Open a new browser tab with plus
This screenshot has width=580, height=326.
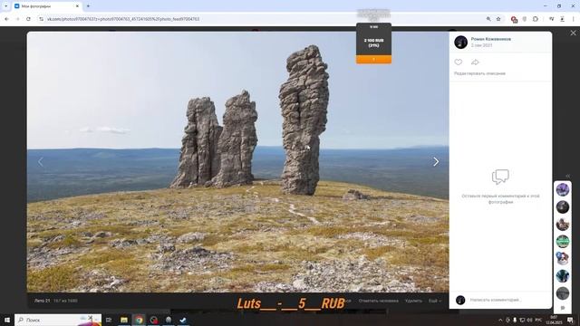[x=88, y=6]
